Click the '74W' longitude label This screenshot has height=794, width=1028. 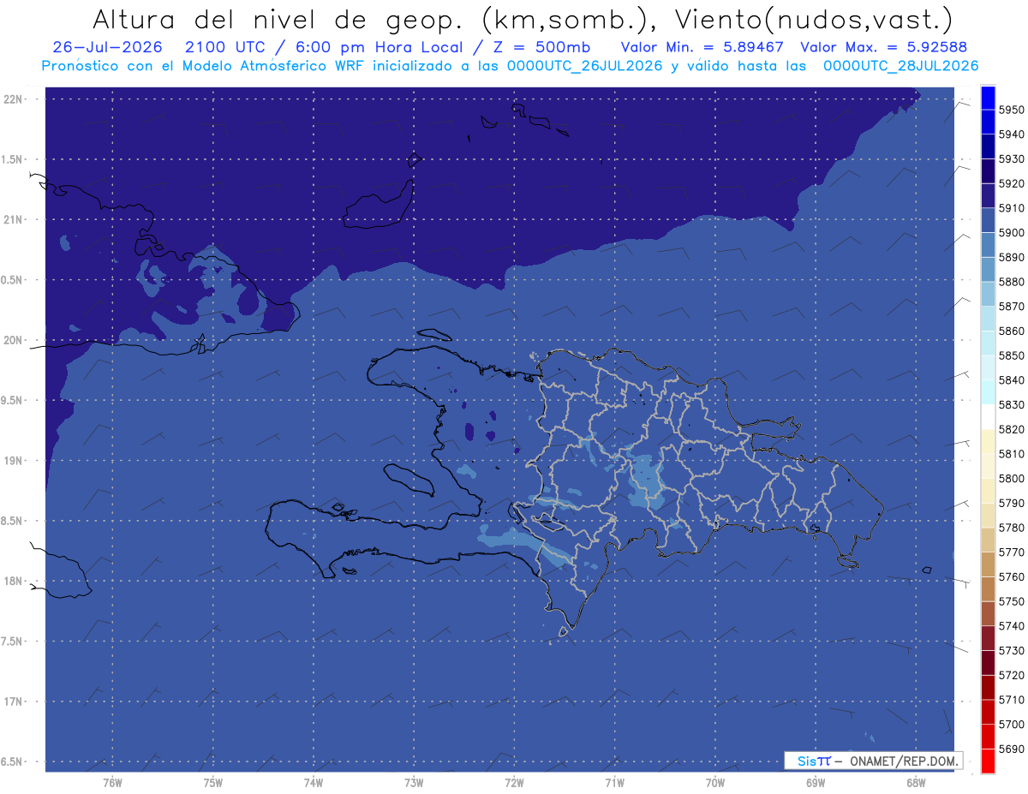point(314,783)
